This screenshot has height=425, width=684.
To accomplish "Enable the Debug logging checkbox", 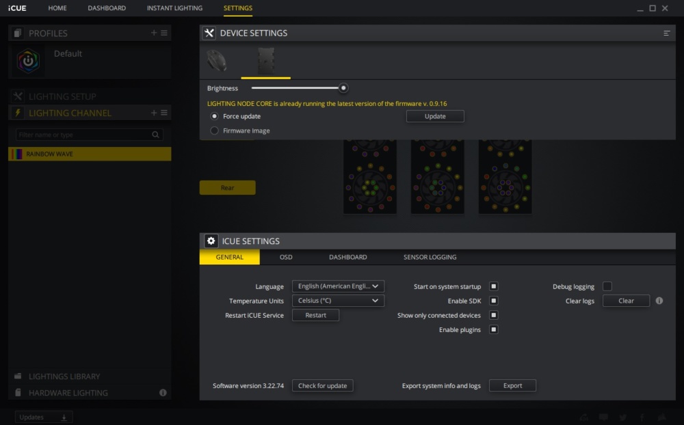I will 607,286.
